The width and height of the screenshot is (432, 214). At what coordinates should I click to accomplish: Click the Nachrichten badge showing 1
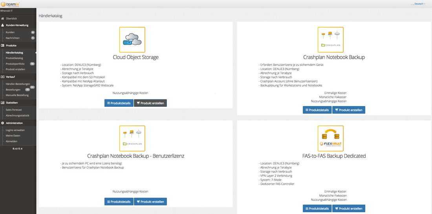click(33, 38)
